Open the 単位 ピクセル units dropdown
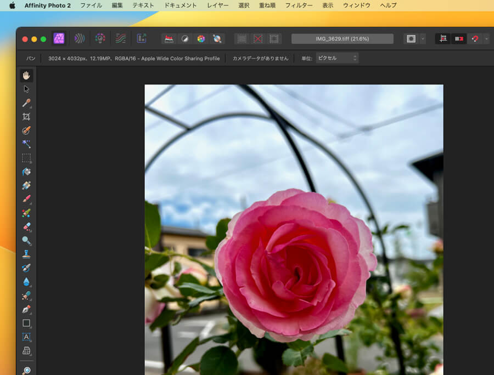The width and height of the screenshot is (494, 375). click(337, 58)
